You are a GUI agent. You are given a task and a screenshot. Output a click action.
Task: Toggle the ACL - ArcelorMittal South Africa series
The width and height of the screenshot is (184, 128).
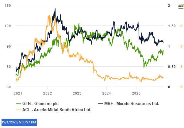coord(57,109)
